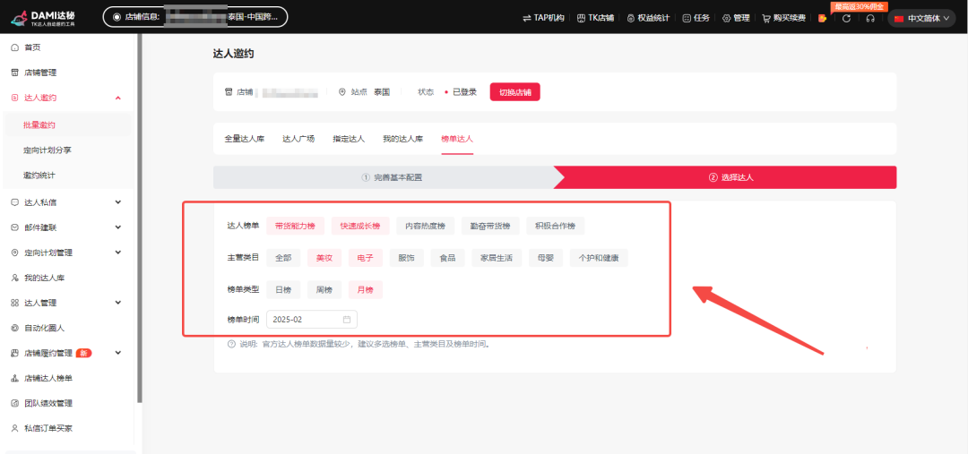Open 任务 in the header
Image resolution: width=968 pixels, height=454 pixels.
point(696,19)
